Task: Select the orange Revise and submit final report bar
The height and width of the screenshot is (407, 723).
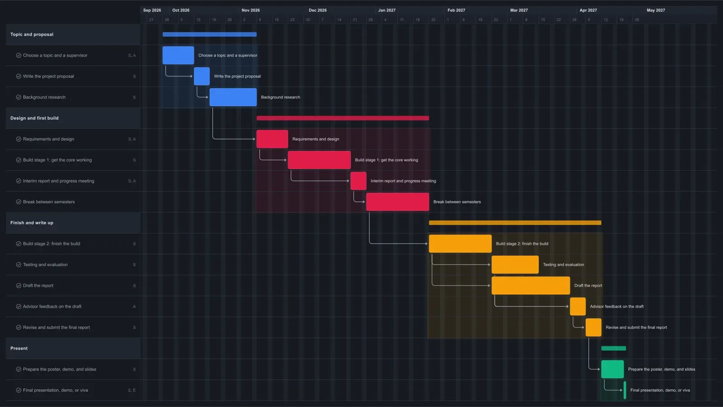Action: coord(594,327)
